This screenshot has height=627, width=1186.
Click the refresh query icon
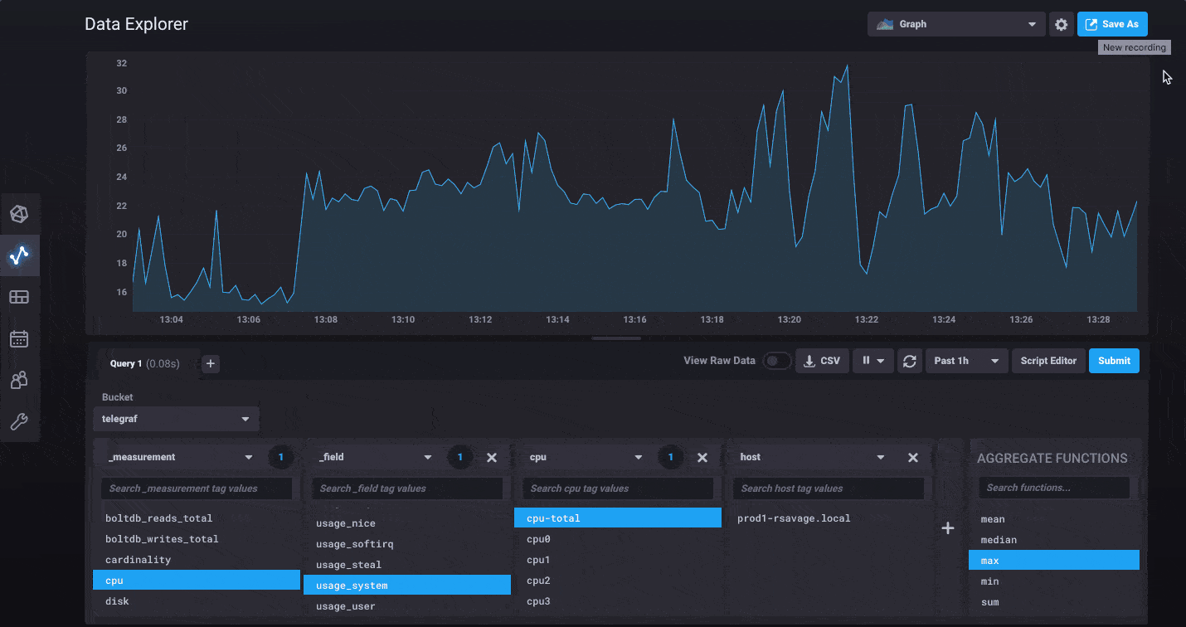pos(910,361)
